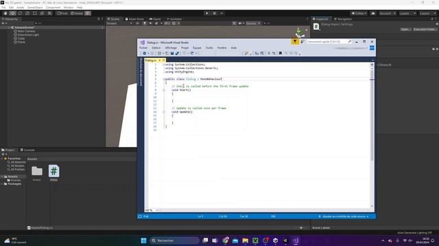Select the Dialog.cs document tab

tap(155, 60)
